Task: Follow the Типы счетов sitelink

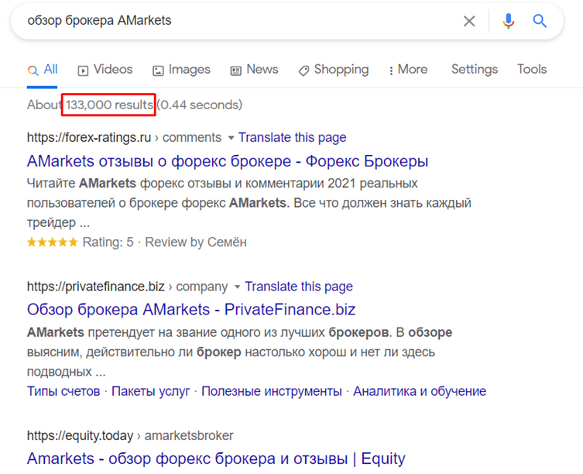Action: tap(63, 391)
